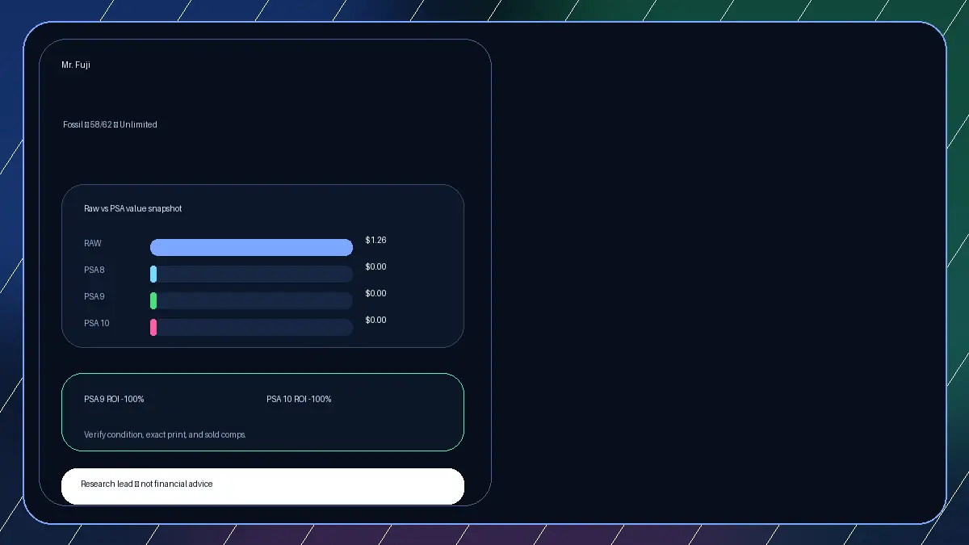969x545 pixels.
Task: Click the PSA 10 ROI -100% text
Action: tap(299, 399)
